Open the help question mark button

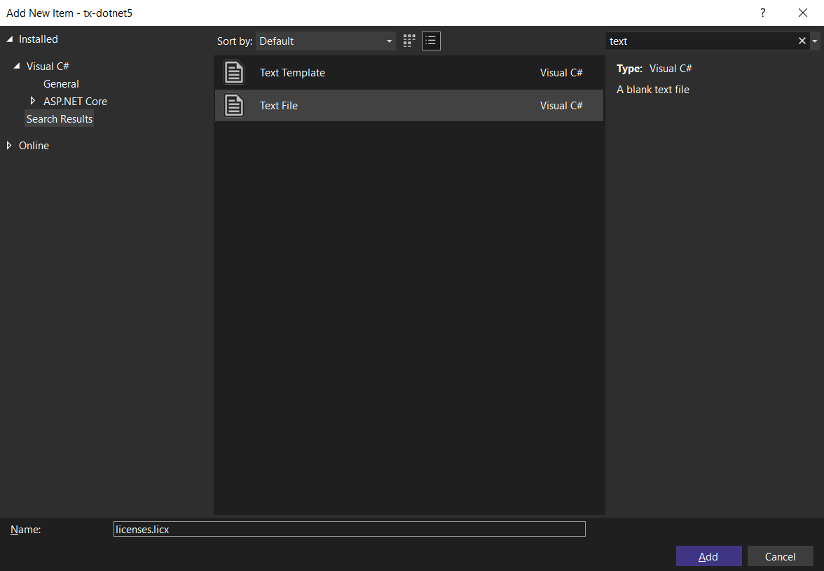tap(762, 13)
